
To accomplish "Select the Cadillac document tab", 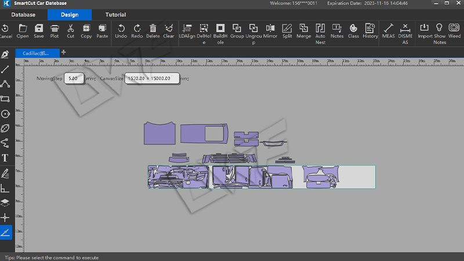I will click(x=36, y=53).
